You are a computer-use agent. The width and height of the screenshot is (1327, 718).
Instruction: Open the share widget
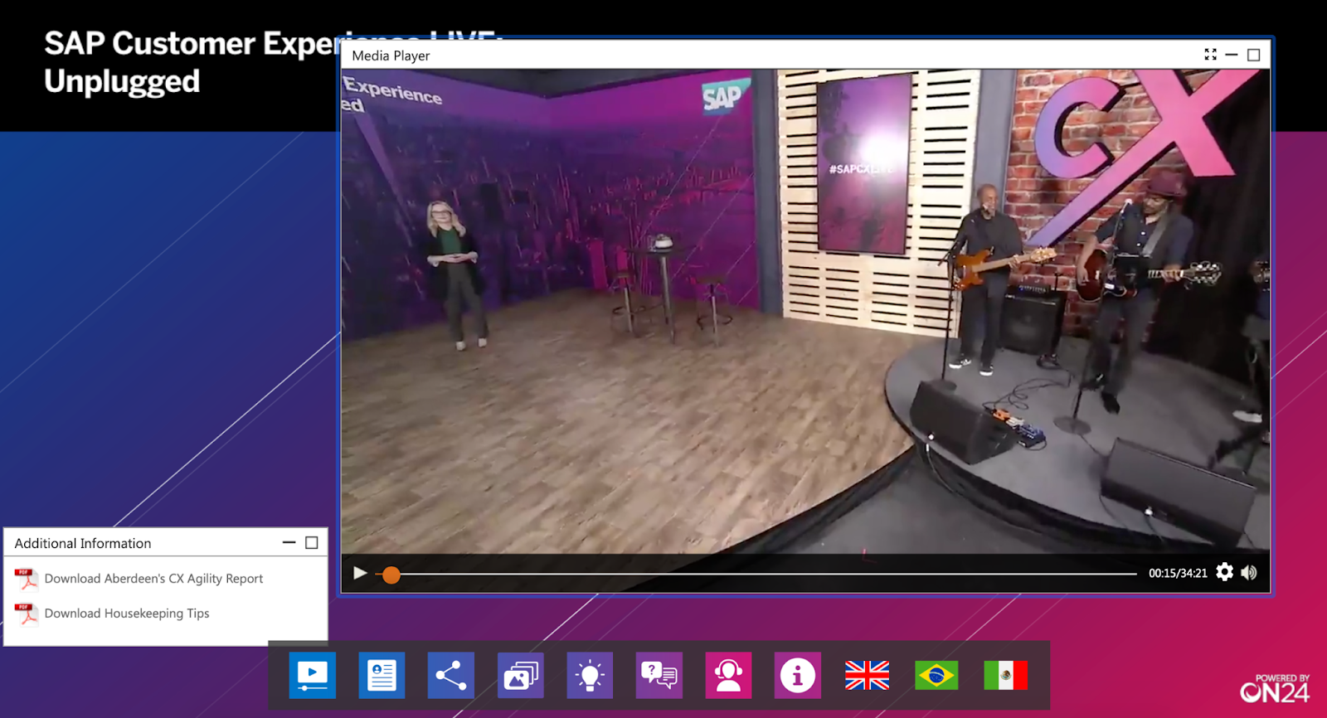[x=451, y=675]
